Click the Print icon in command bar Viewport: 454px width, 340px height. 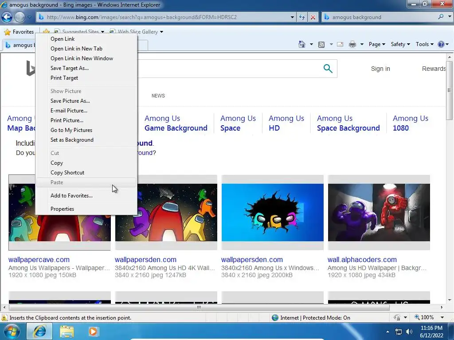(352, 44)
